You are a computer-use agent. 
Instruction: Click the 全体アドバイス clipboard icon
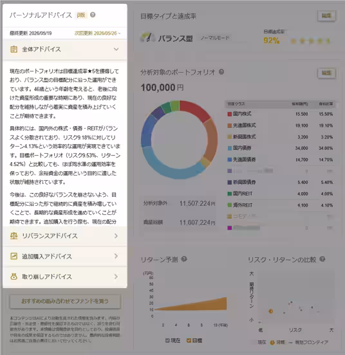tap(14, 49)
